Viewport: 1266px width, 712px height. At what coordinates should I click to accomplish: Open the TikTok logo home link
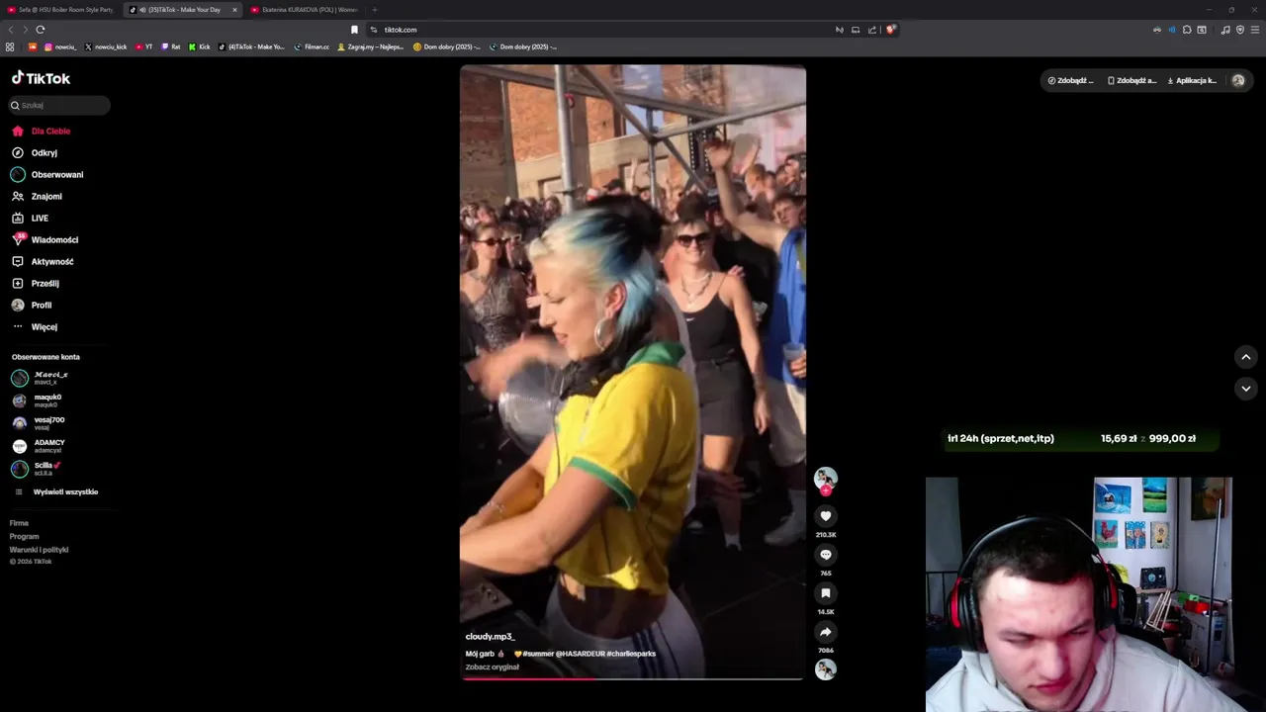click(41, 78)
